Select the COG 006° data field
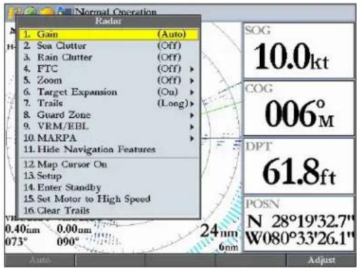 299,108
